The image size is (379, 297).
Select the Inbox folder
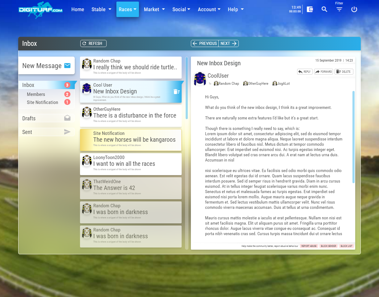[47, 85]
